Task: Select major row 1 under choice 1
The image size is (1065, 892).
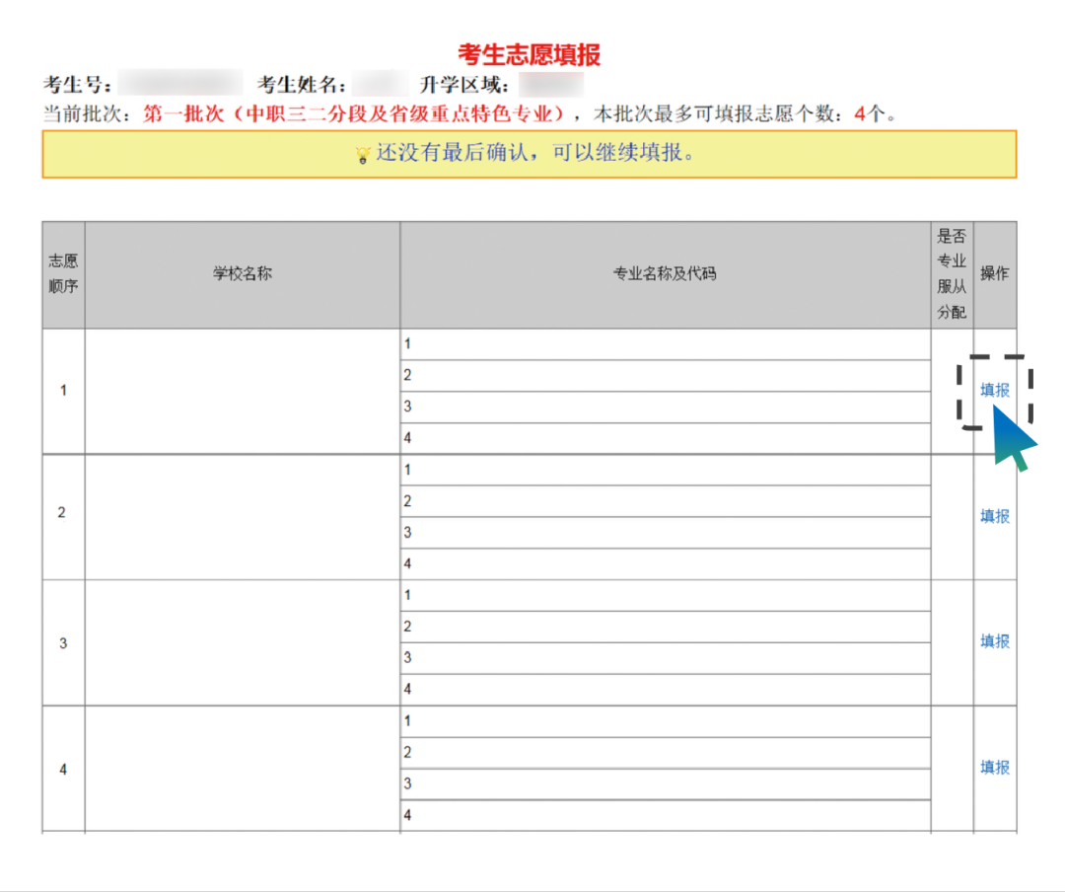Action: (x=665, y=344)
